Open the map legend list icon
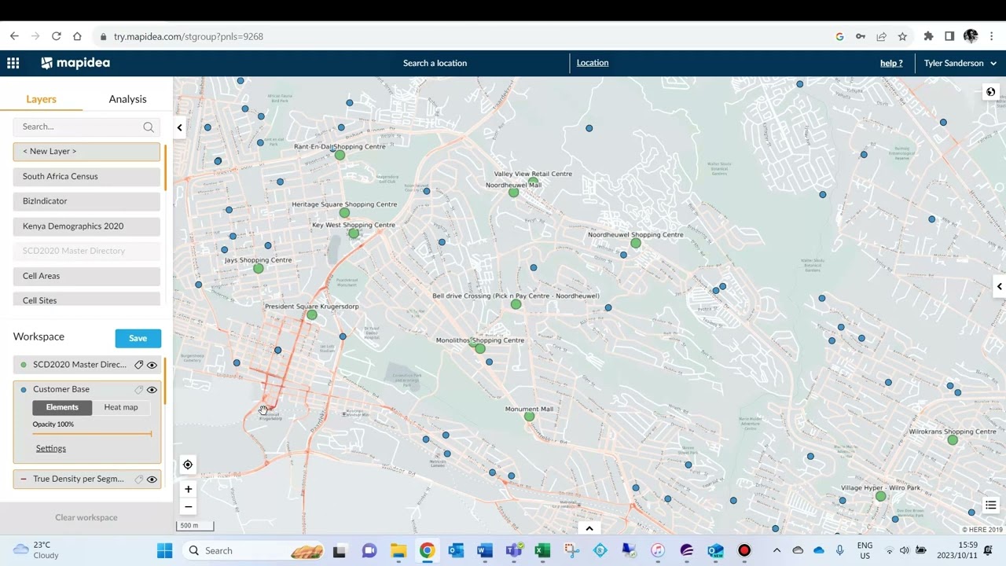The height and width of the screenshot is (566, 1006). tap(990, 505)
